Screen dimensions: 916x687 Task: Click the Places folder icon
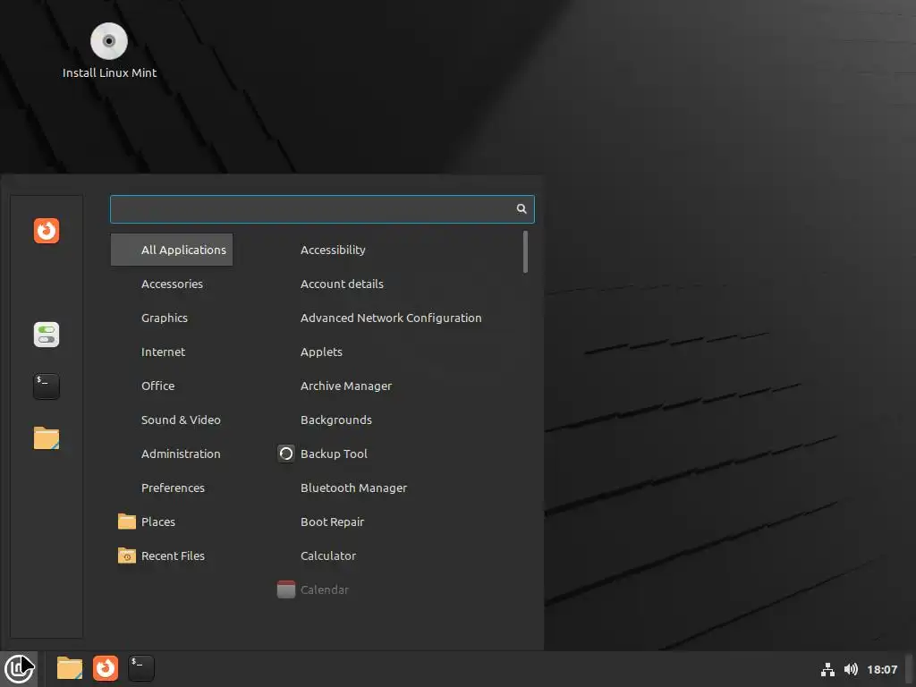[x=127, y=522]
